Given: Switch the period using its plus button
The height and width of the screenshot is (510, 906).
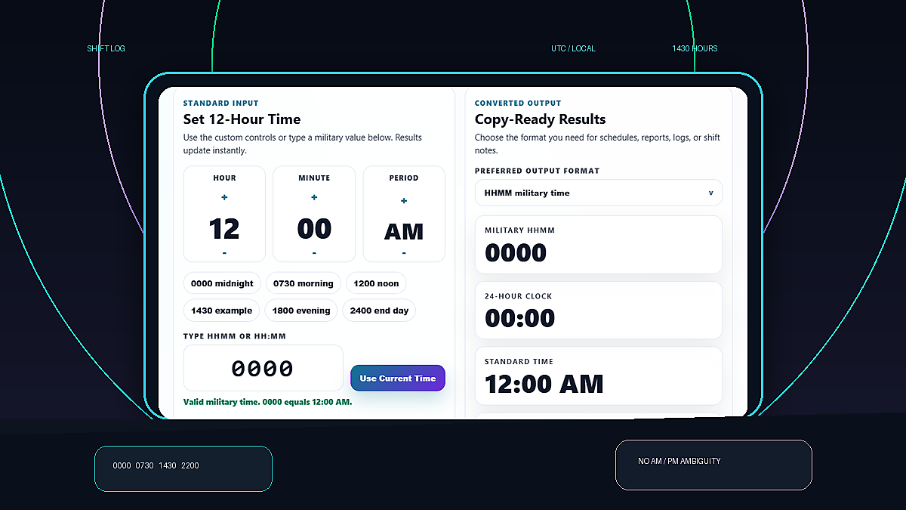Looking at the screenshot, I should coord(404,201).
